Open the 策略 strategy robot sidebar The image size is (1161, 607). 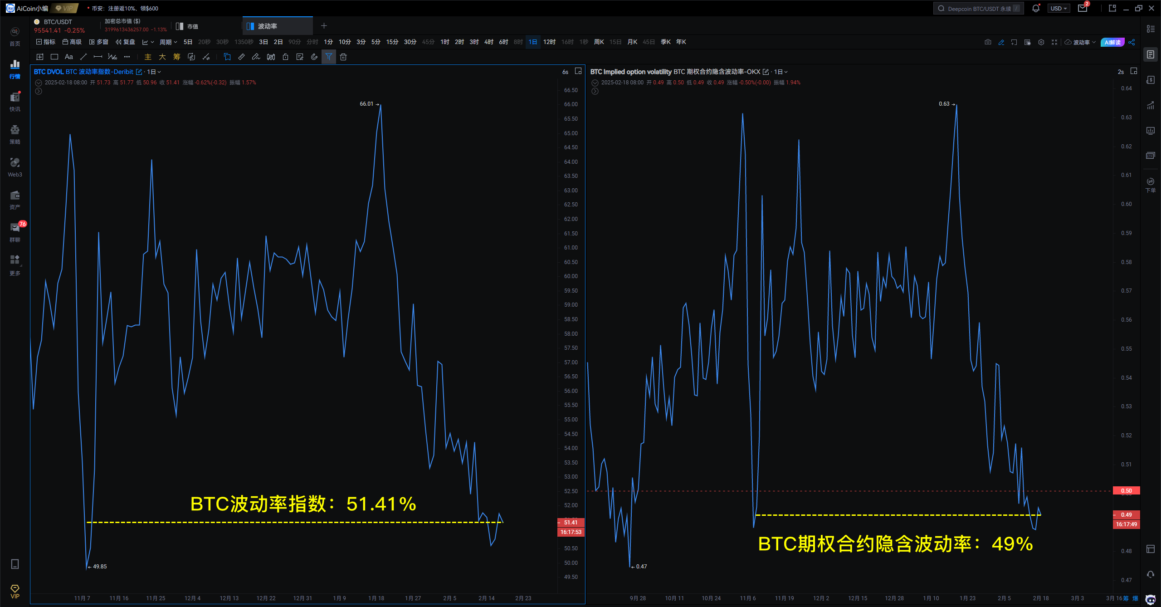click(x=15, y=134)
